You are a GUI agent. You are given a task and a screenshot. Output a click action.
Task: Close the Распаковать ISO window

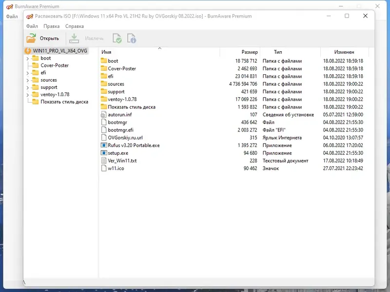(365, 16)
